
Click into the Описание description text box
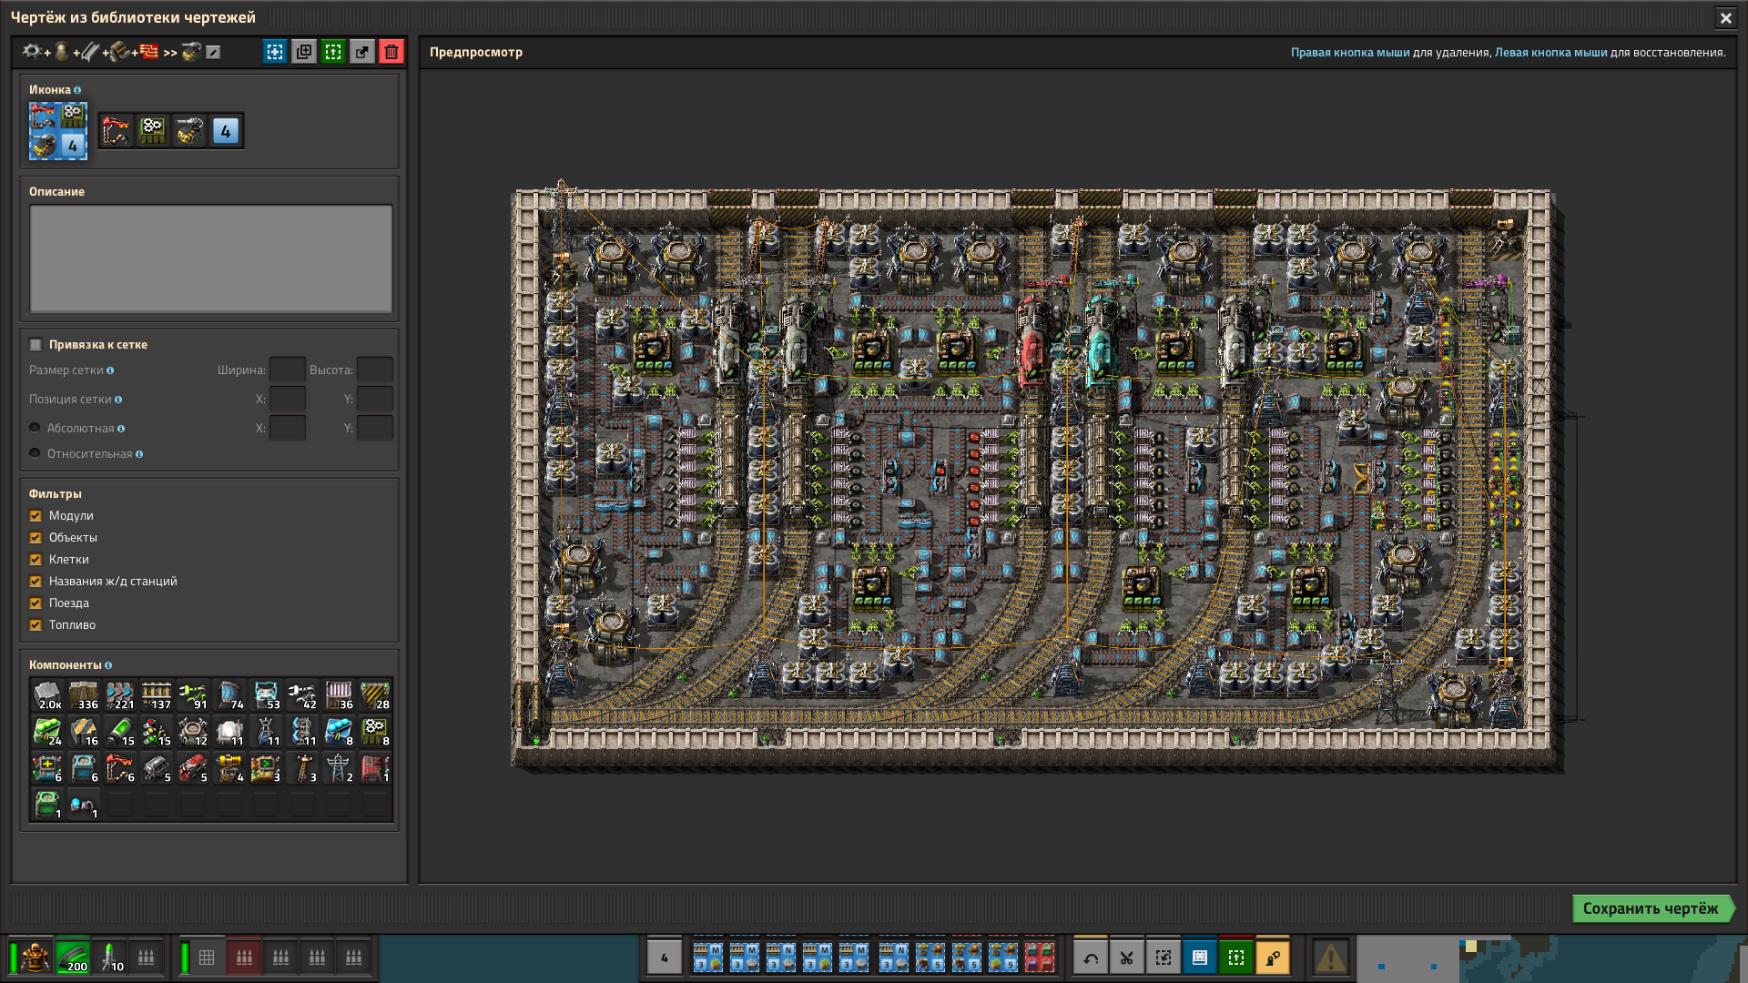click(211, 259)
